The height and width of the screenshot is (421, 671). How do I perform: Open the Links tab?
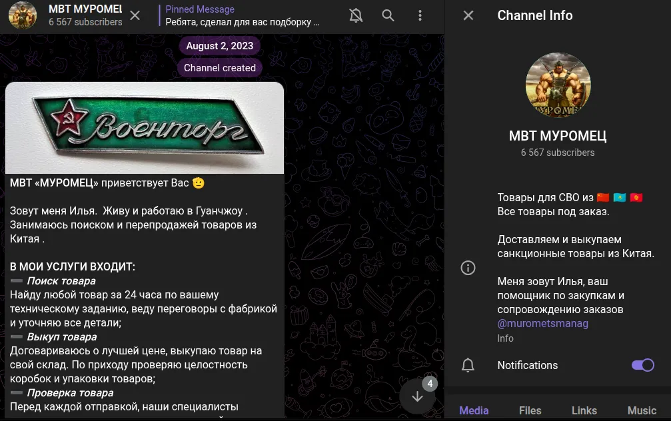click(584, 410)
